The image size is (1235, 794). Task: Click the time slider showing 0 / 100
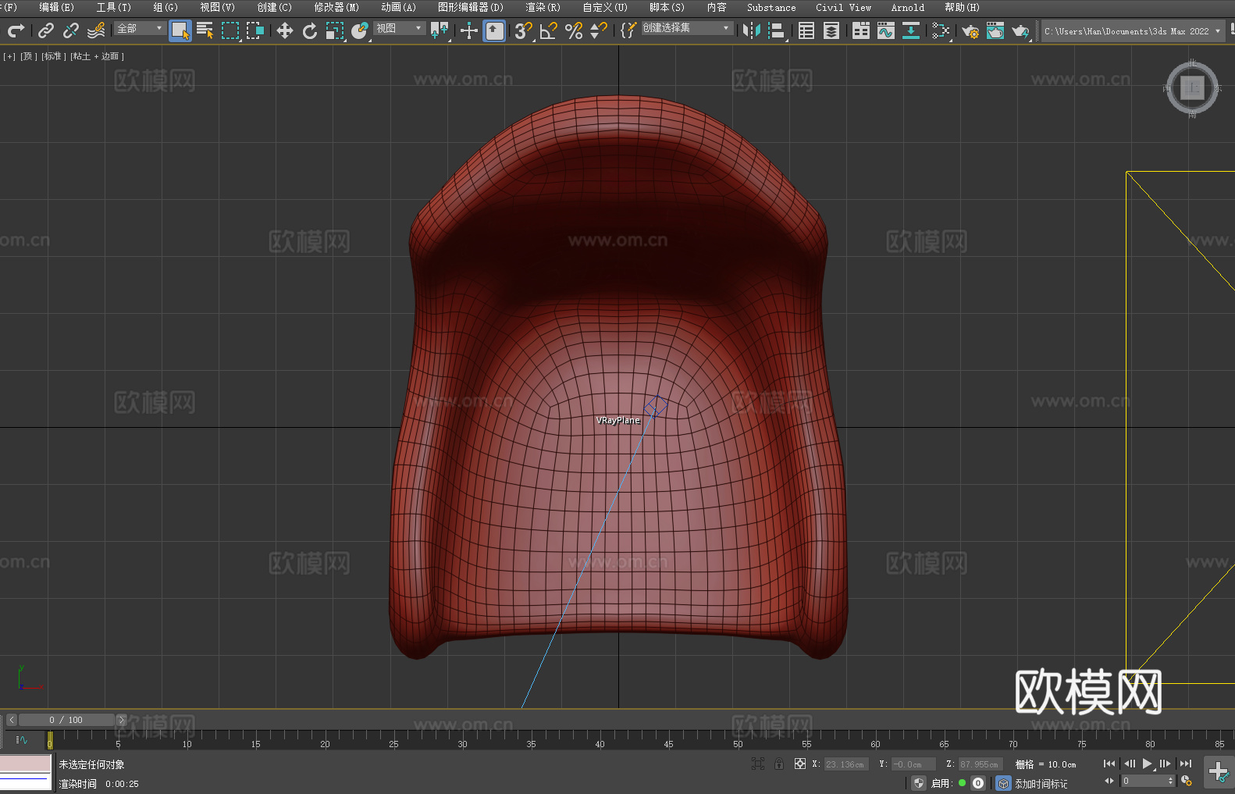(x=66, y=720)
